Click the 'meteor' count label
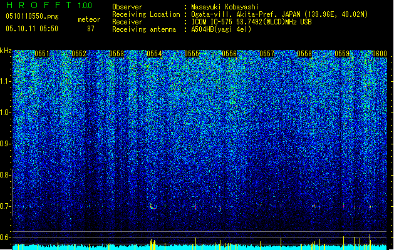 point(89,19)
